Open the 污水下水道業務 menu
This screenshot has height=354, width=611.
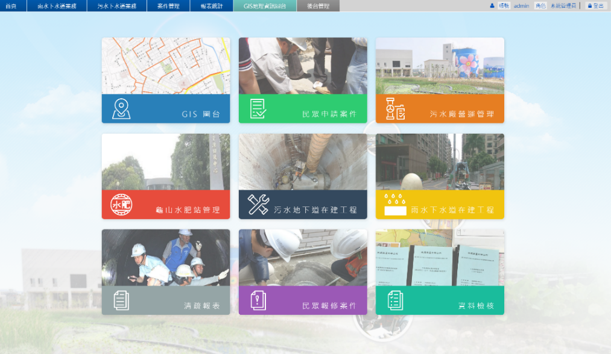tap(116, 6)
